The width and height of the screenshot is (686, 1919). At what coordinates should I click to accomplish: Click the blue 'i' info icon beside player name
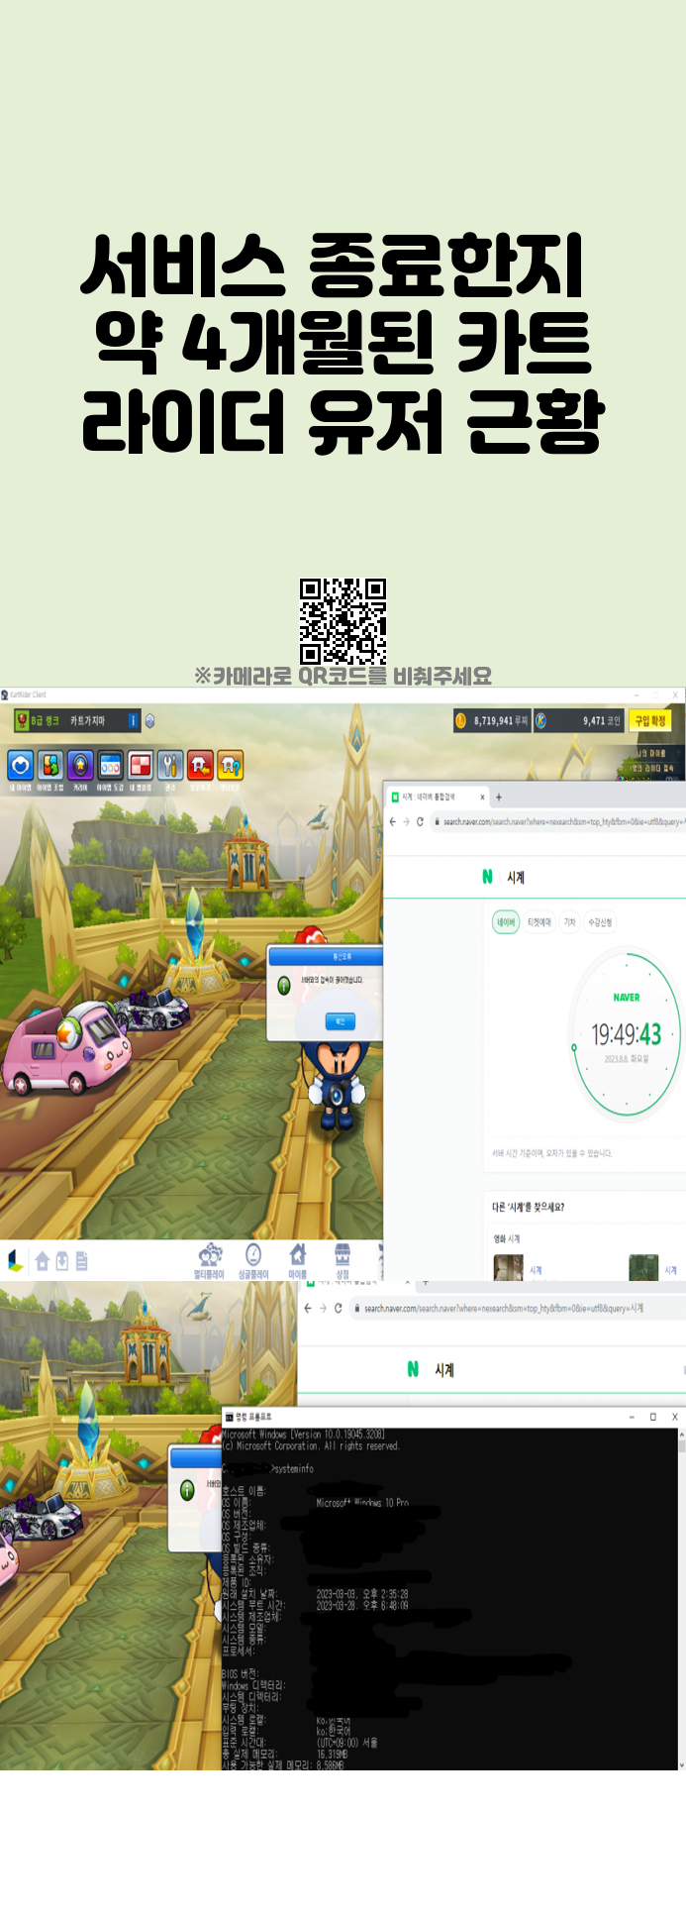click(x=133, y=721)
